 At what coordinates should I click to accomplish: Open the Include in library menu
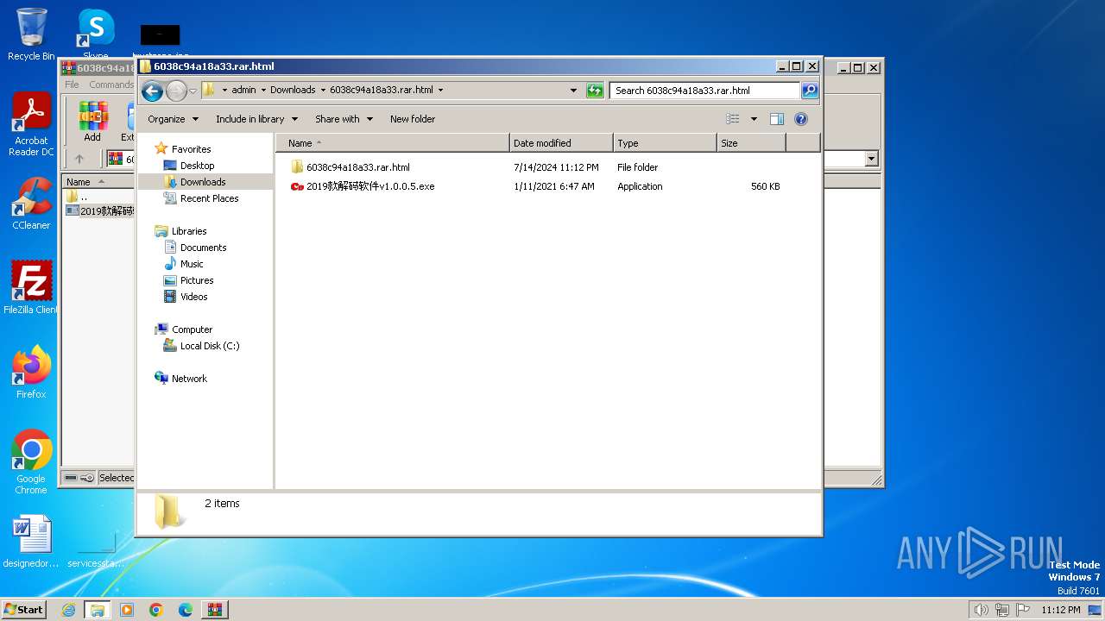point(256,119)
